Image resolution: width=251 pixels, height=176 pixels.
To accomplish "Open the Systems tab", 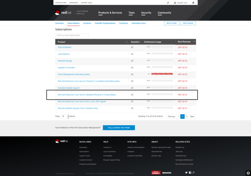I will pos(87,23).
